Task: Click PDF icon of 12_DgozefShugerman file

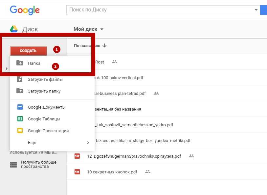Action: [77, 156]
